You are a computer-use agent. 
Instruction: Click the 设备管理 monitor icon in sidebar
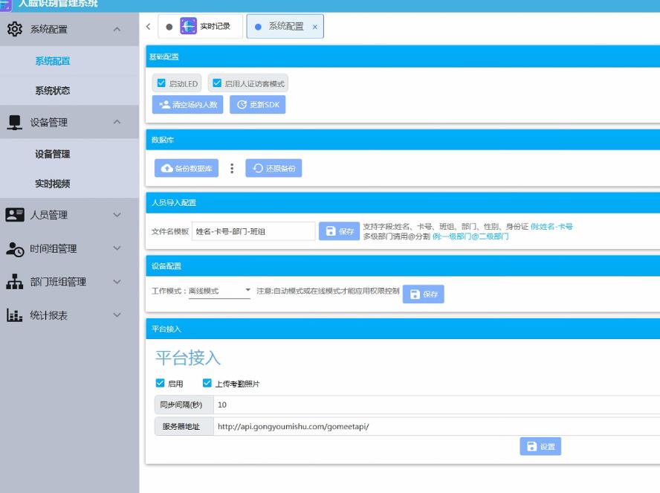15,120
